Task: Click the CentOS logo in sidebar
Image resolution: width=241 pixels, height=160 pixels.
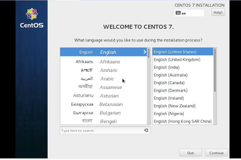Action: pyautogui.click(x=32, y=18)
